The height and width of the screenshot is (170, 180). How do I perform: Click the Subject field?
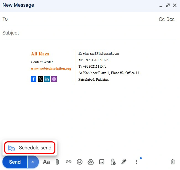click(x=89, y=33)
